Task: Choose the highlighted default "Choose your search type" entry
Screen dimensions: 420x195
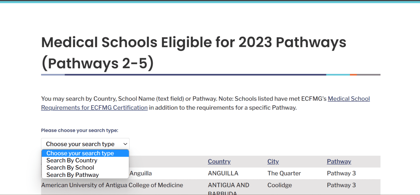Action: [80, 153]
